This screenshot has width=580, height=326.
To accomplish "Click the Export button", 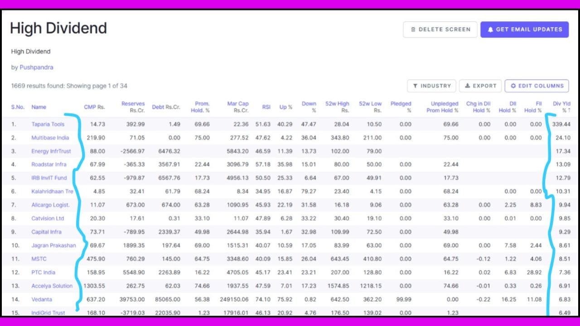I will pos(480,86).
